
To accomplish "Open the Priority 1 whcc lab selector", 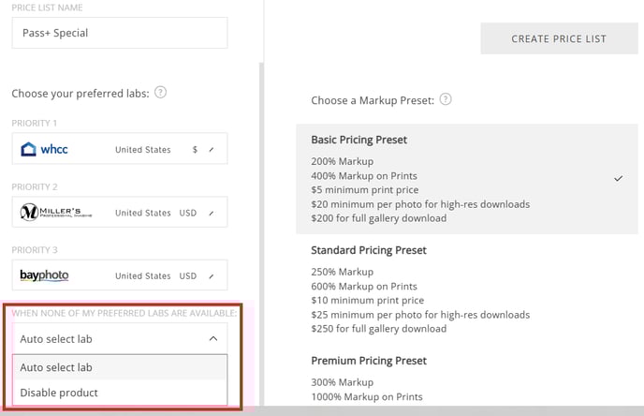I will (x=120, y=148).
